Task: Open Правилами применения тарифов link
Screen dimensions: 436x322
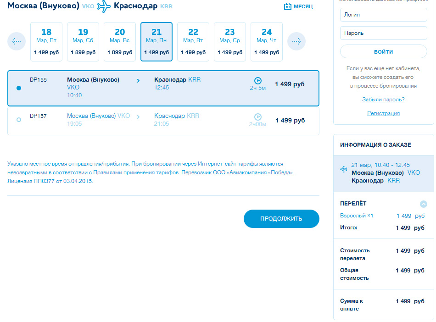Action: pyautogui.click(x=135, y=173)
